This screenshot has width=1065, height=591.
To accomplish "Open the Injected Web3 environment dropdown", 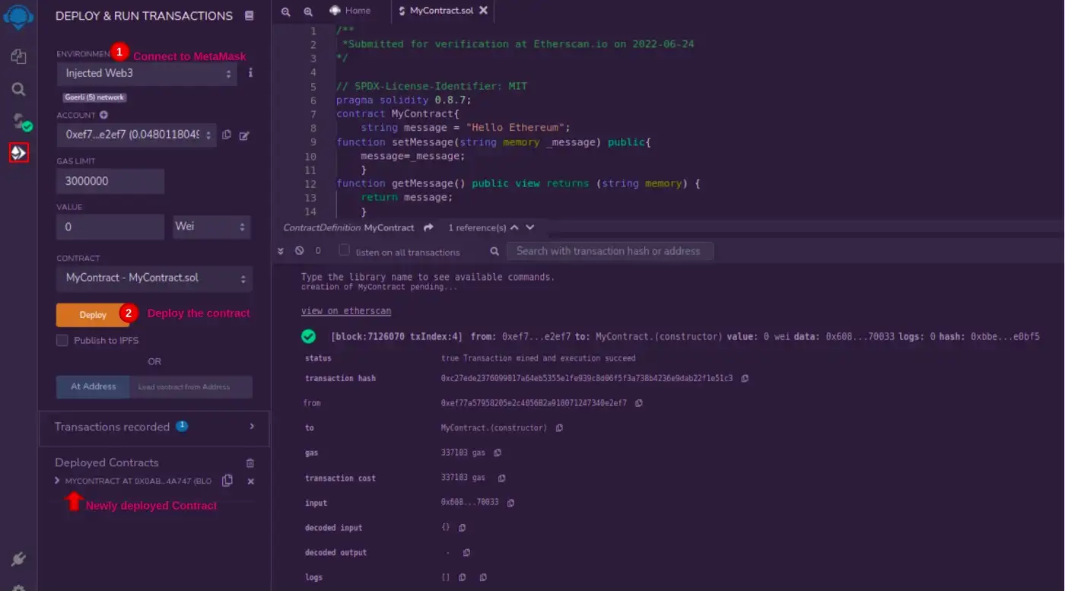I will 147,74.
